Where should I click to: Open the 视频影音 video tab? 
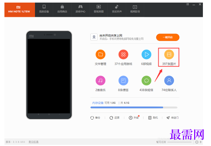[x=135, y=9]
